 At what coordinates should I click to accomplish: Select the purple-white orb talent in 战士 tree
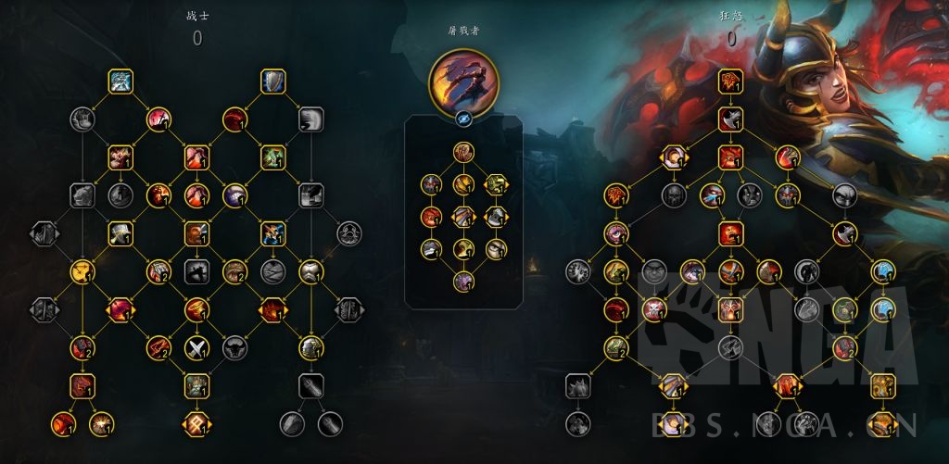click(x=234, y=195)
